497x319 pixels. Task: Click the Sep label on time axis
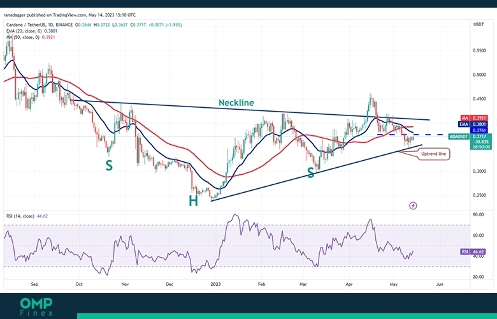point(34,284)
